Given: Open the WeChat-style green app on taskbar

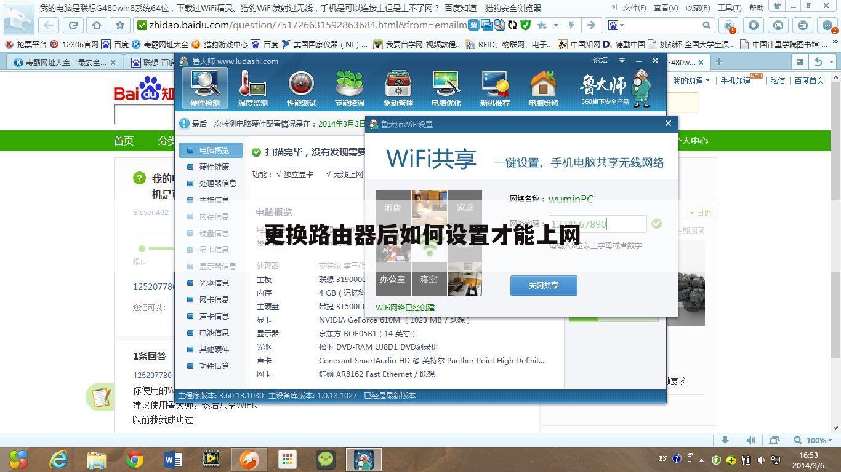Looking at the screenshot, I should (x=326, y=459).
